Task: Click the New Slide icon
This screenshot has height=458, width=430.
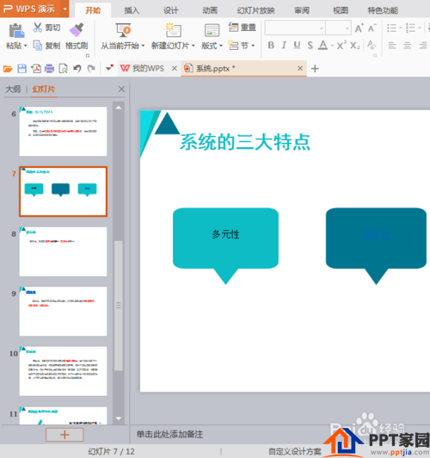Action: (173, 30)
